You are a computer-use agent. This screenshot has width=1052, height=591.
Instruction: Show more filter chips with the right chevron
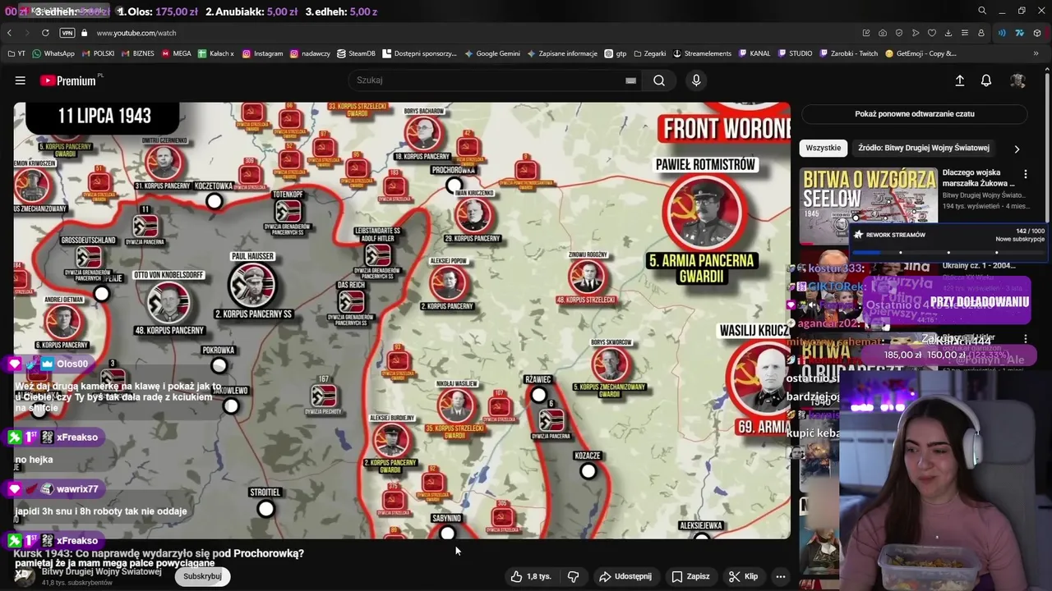point(1017,149)
